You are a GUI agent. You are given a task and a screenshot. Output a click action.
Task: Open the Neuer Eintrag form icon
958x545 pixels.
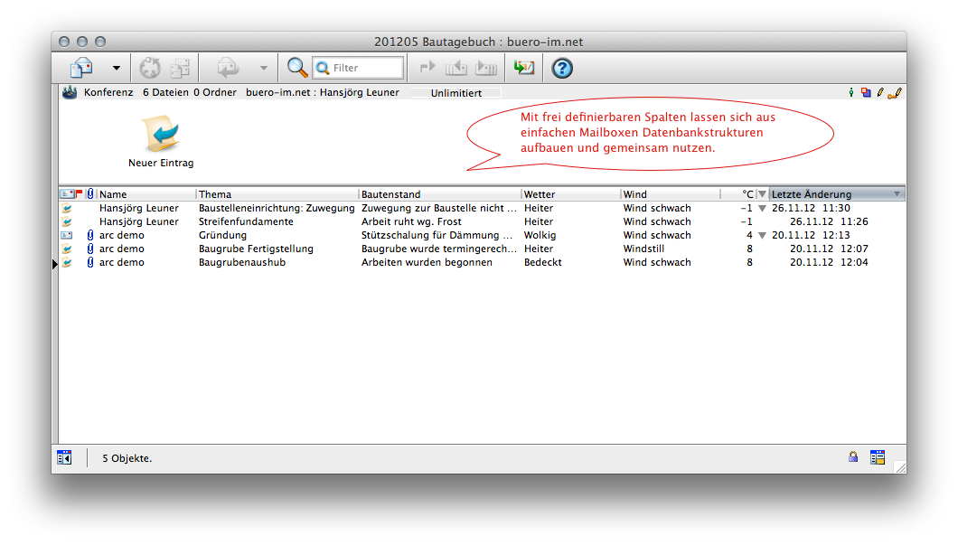click(x=161, y=136)
